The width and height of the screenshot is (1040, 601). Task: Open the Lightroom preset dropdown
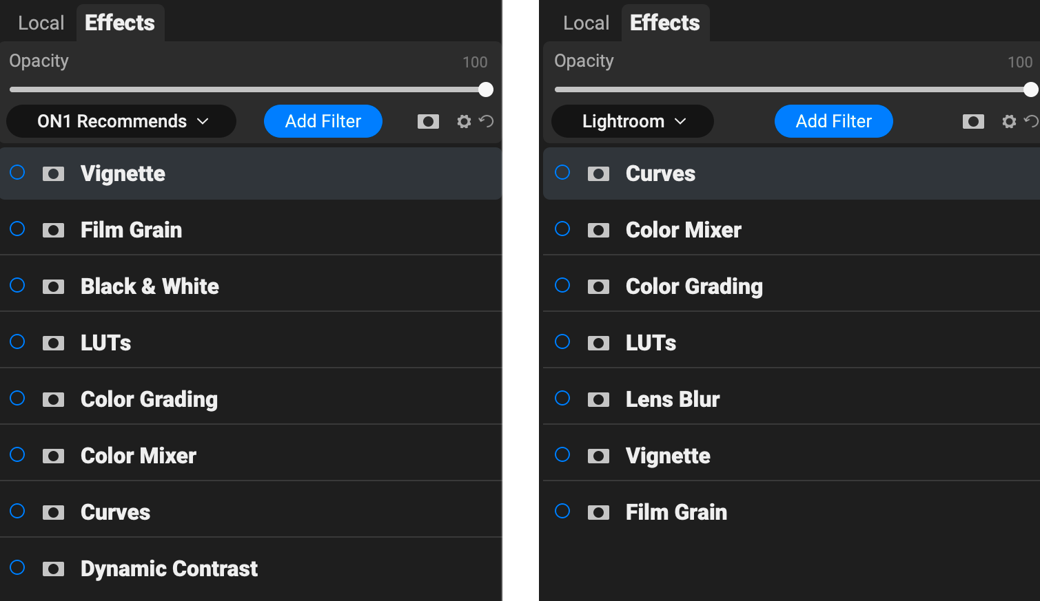pyautogui.click(x=633, y=121)
